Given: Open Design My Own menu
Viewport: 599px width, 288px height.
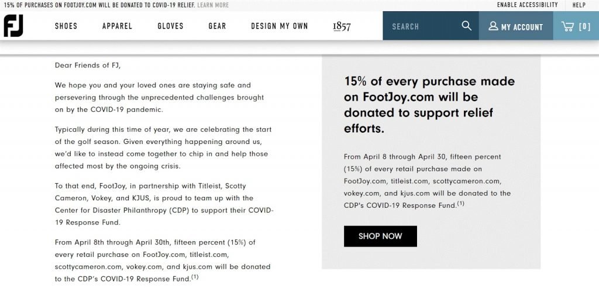Looking at the screenshot, I should pyautogui.click(x=279, y=26).
